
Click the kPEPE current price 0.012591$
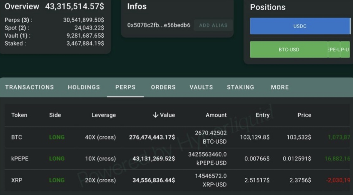(x=297, y=159)
